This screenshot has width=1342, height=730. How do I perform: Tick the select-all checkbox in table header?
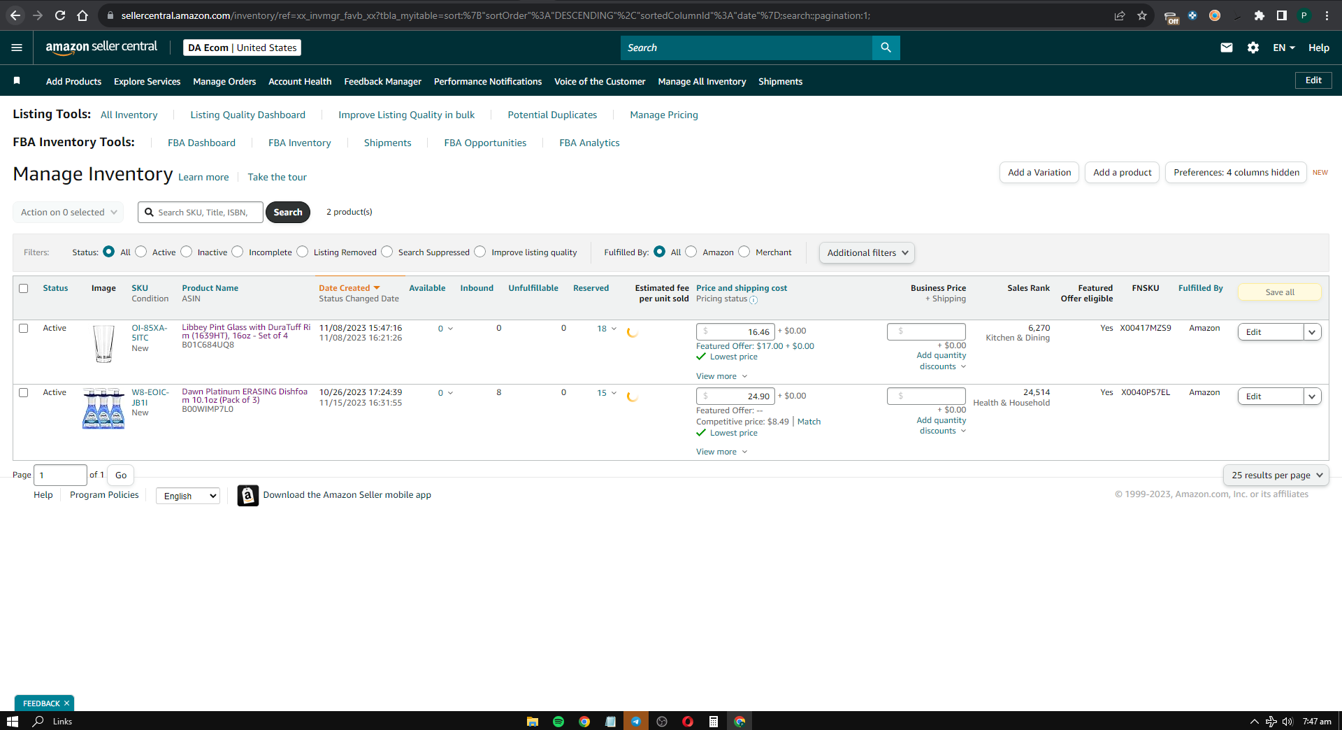pyautogui.click(x=24, y=288)
